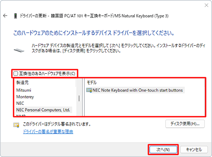Click the ディスク使用(H)... button
Screen dimensions: 212x157
[x=185, y=124]
